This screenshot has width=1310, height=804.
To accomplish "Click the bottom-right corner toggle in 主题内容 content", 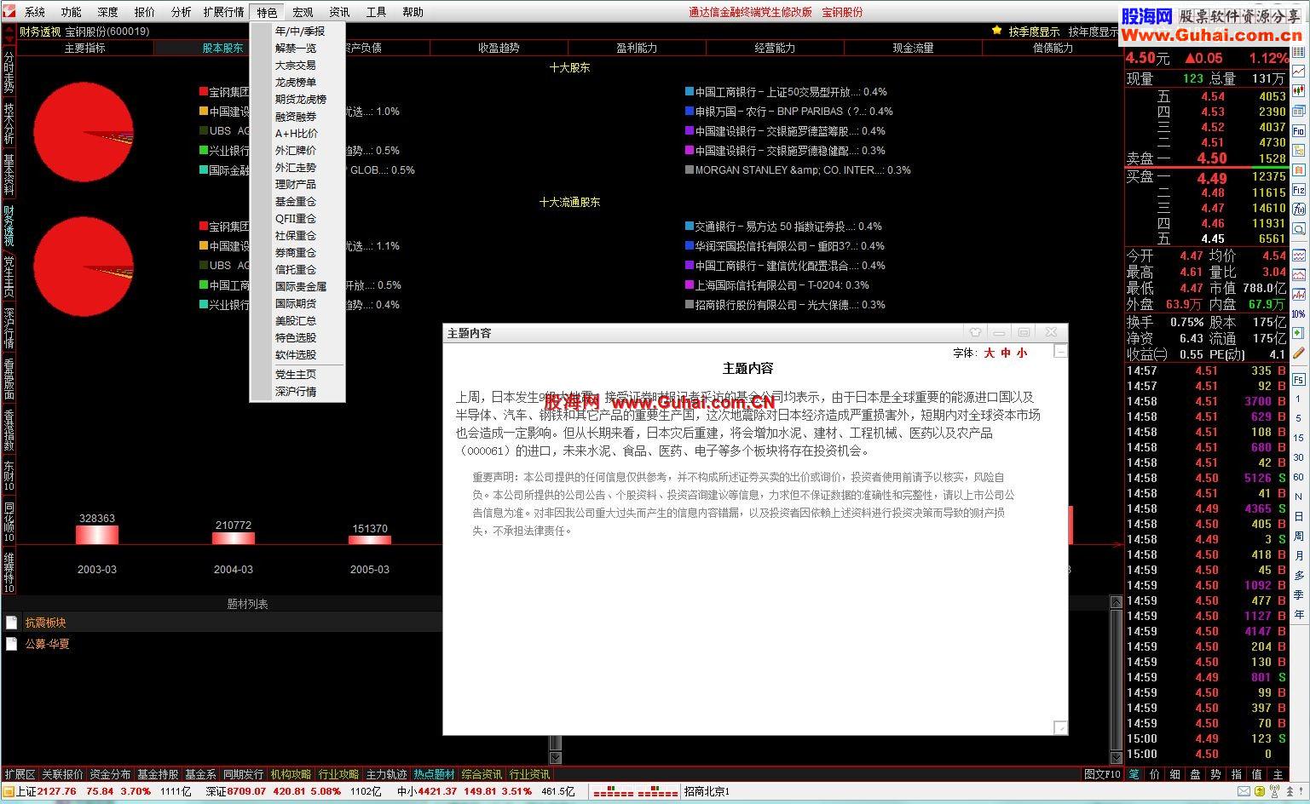I will (x=1060, y=727).
